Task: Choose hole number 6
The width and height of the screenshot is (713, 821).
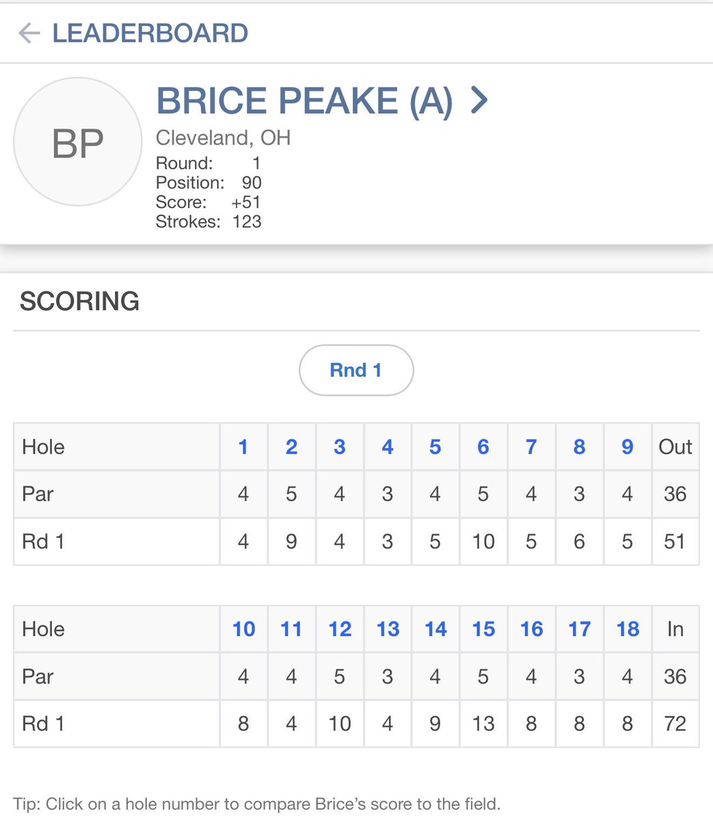Action: (483, 447)
